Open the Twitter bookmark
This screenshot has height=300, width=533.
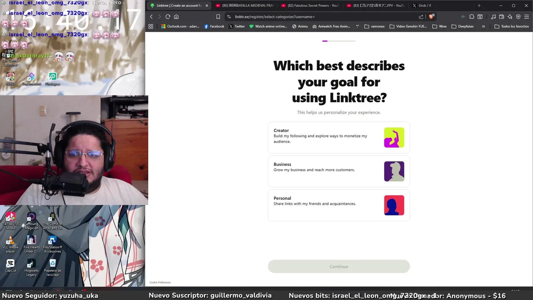click(x=237, y=26)
